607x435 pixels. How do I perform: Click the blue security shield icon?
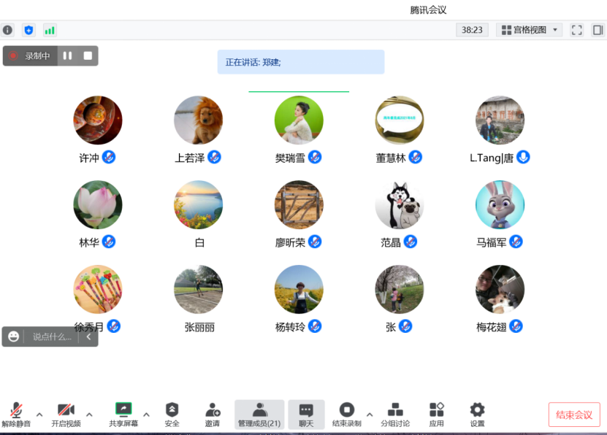(28, 30)
